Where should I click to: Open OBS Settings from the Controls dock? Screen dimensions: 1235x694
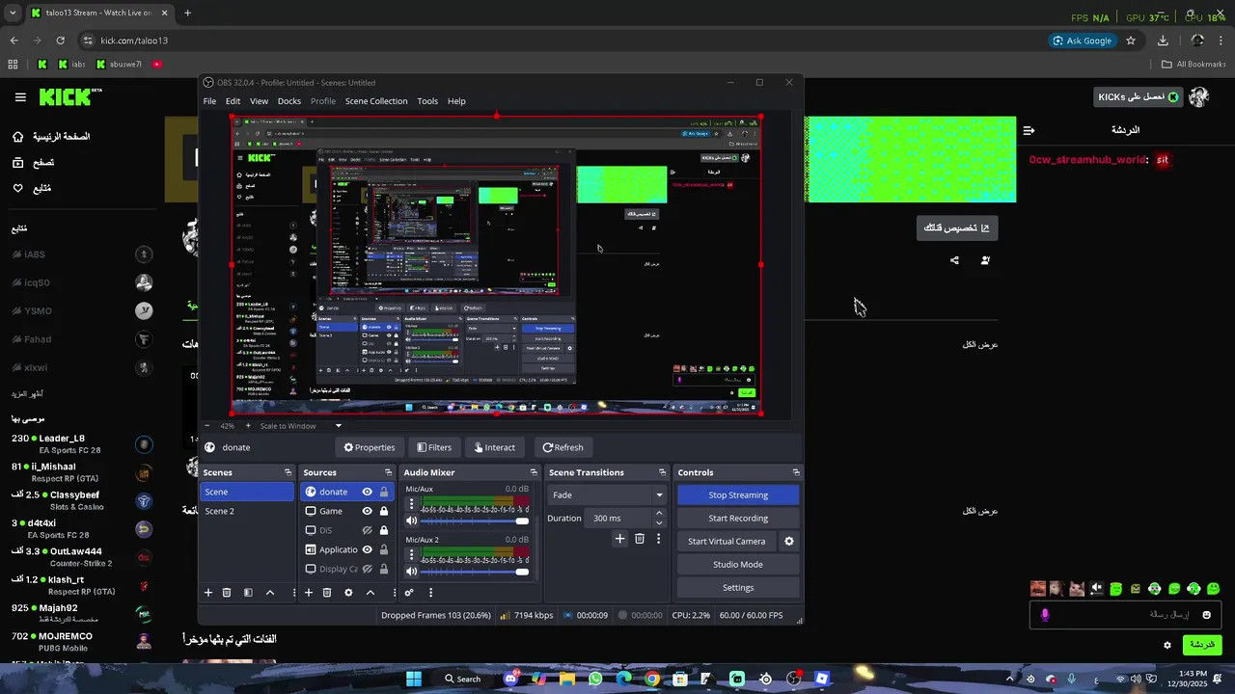point(738,588)
